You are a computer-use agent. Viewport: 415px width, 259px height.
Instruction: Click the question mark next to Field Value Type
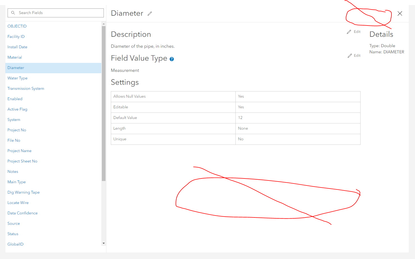pyautogui.click(x=171, y=59)
